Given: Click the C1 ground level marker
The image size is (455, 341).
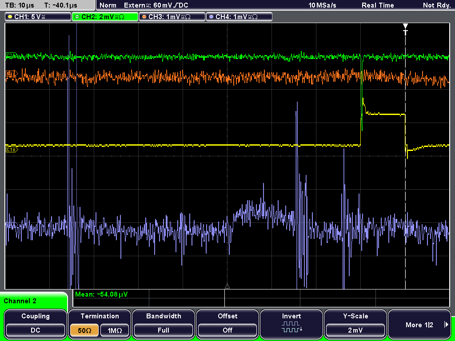Looking at the screenshot, I should point(12,150).
